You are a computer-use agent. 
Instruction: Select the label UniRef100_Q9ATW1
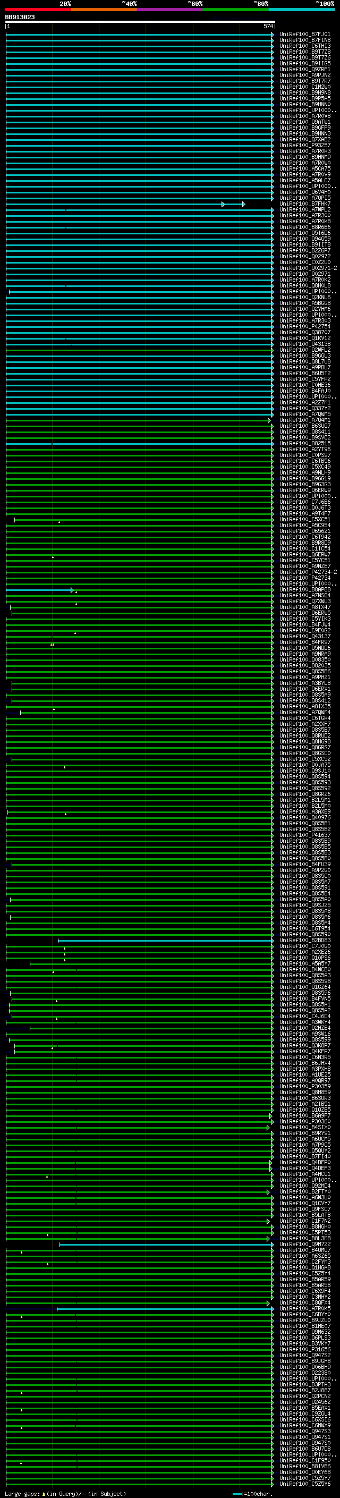point(304,122)
